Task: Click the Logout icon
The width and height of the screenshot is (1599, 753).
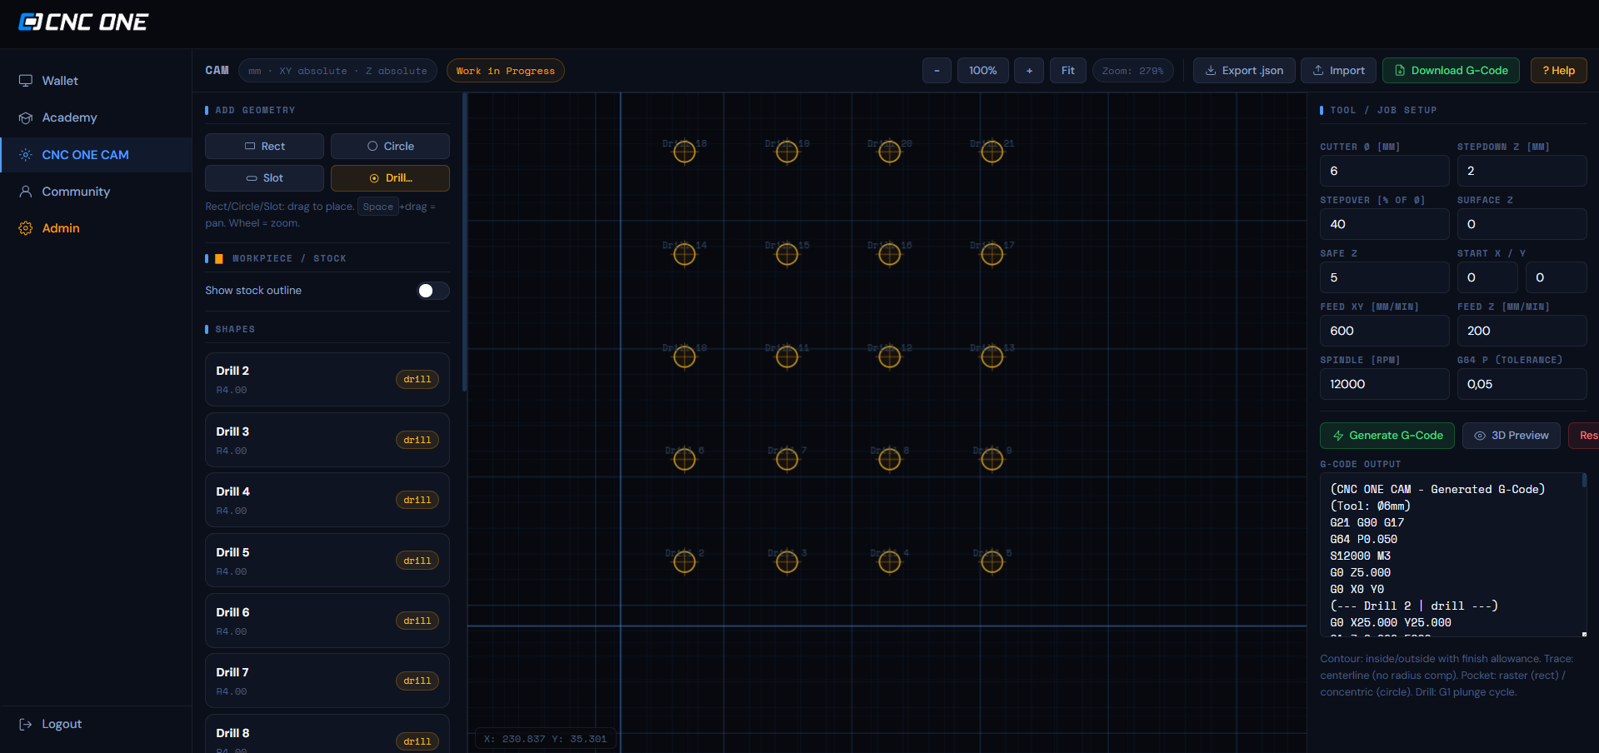Action: point(26,724)
